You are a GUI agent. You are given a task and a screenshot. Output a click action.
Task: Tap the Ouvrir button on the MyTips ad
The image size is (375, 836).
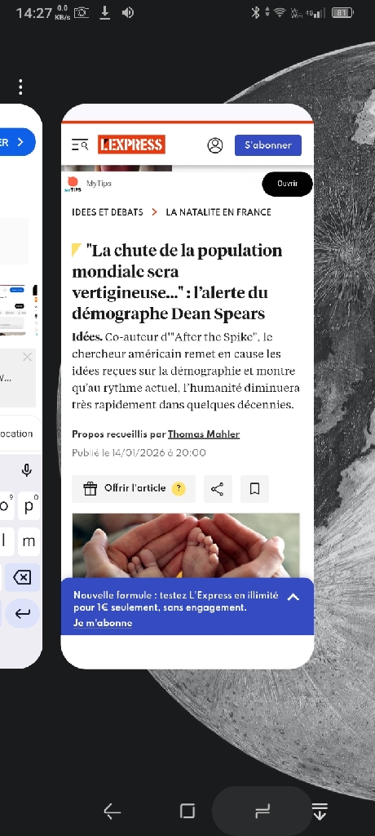coord(287,184)
